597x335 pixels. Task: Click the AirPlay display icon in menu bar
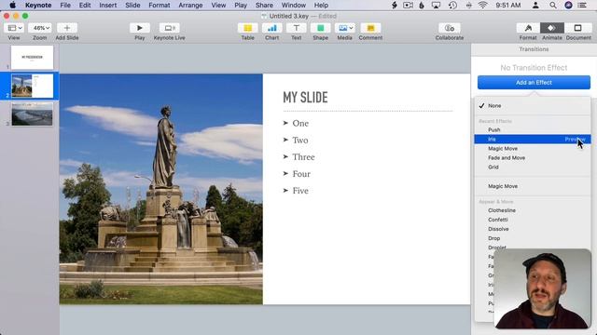436,6
